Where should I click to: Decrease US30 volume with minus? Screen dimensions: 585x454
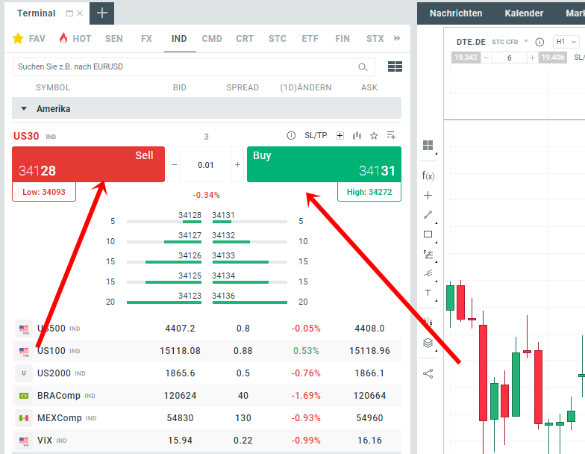tap(175, 164)
